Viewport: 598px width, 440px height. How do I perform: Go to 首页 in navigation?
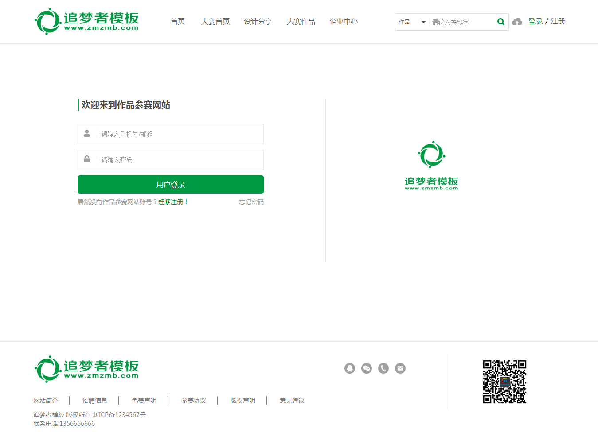click(x=178, y=22)
